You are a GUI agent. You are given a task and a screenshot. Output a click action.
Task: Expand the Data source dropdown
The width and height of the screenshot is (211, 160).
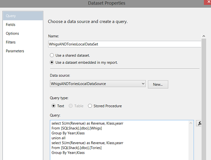(143, 84)
